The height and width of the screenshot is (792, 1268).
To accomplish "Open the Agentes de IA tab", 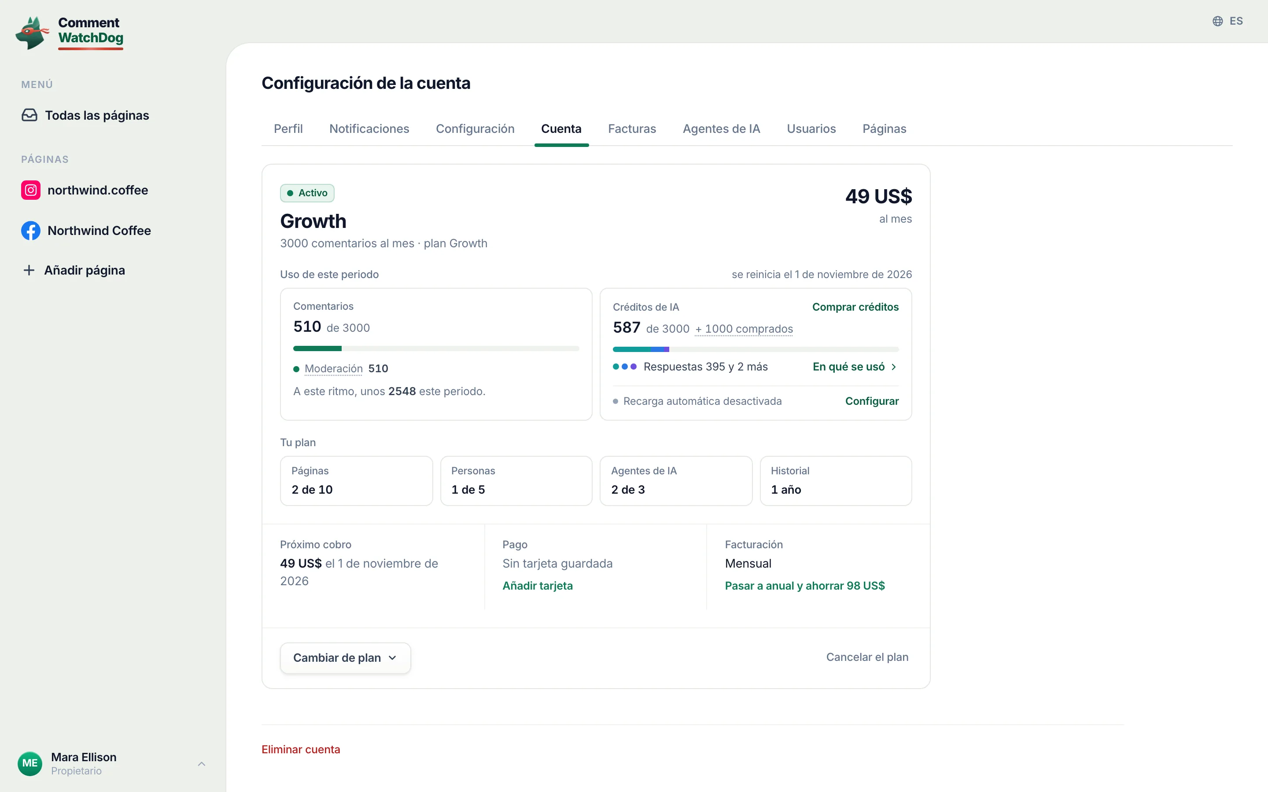I will pos(721,129).
